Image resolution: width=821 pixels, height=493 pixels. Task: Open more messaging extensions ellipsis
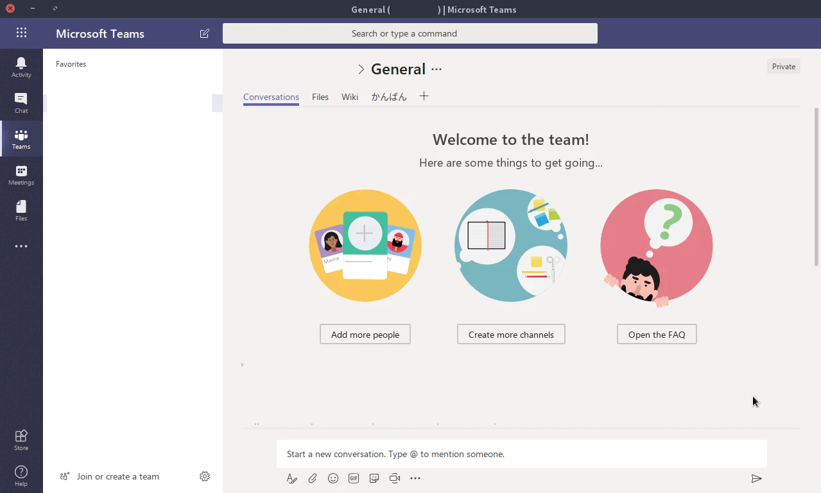[x=415, y=478]
